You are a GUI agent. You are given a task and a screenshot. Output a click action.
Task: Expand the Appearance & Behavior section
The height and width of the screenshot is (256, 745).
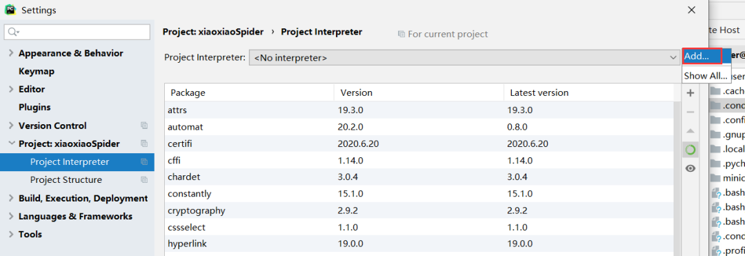(x=11, y=53)
